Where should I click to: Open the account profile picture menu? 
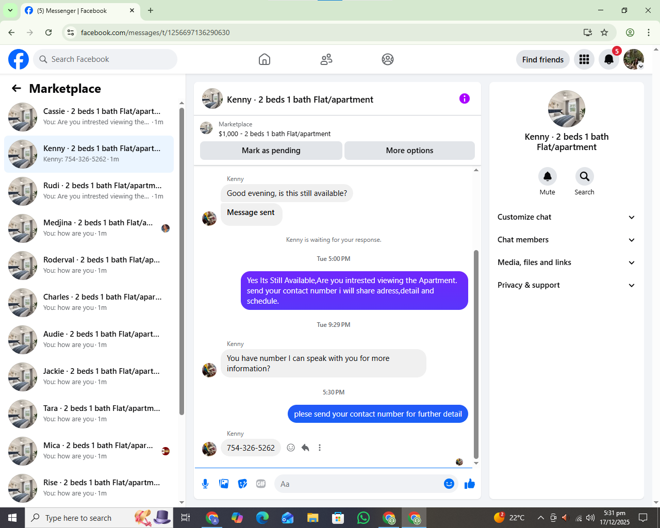634,59
